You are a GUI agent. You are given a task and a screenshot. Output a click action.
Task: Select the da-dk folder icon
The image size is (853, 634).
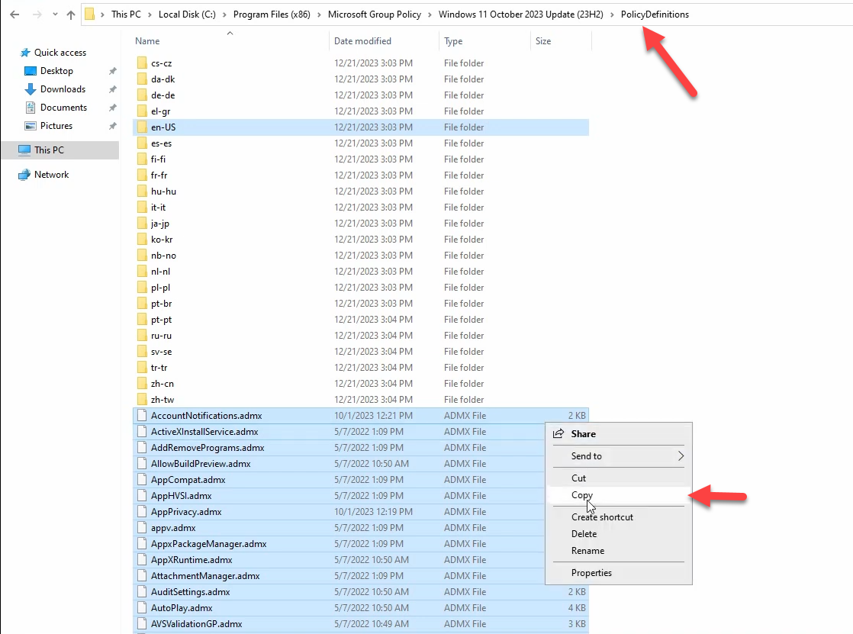142,79
